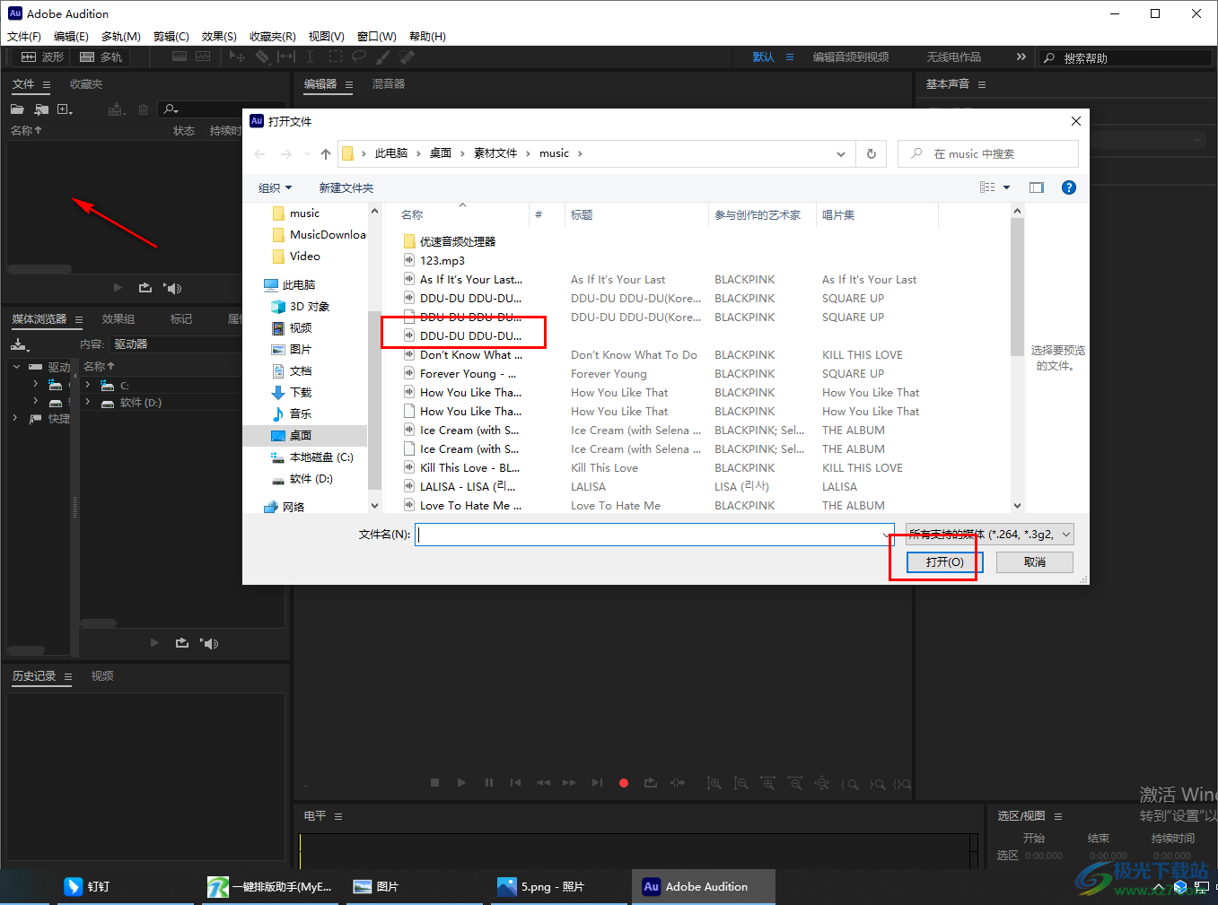Click Zoom Out Full icon
The width and height of the screenshot is (1218, 905).
821,783
